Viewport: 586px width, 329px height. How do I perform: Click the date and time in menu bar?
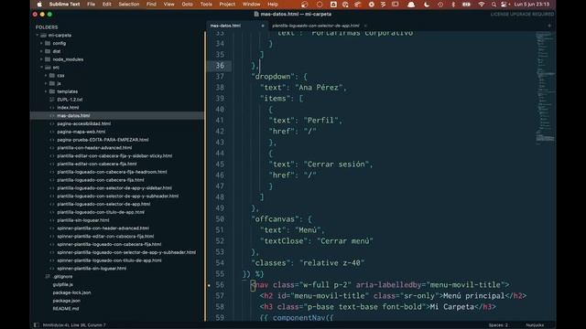point(531,5)
